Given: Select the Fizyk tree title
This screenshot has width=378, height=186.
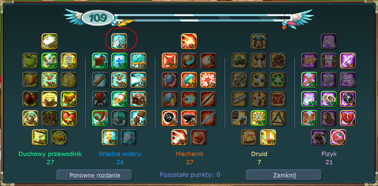Looking at the screenshot, I should pyautogui.click(x=329, y=154).
